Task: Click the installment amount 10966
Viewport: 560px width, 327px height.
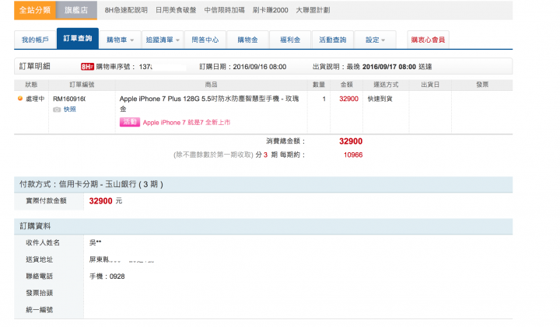Action: (x=353, y=155)
